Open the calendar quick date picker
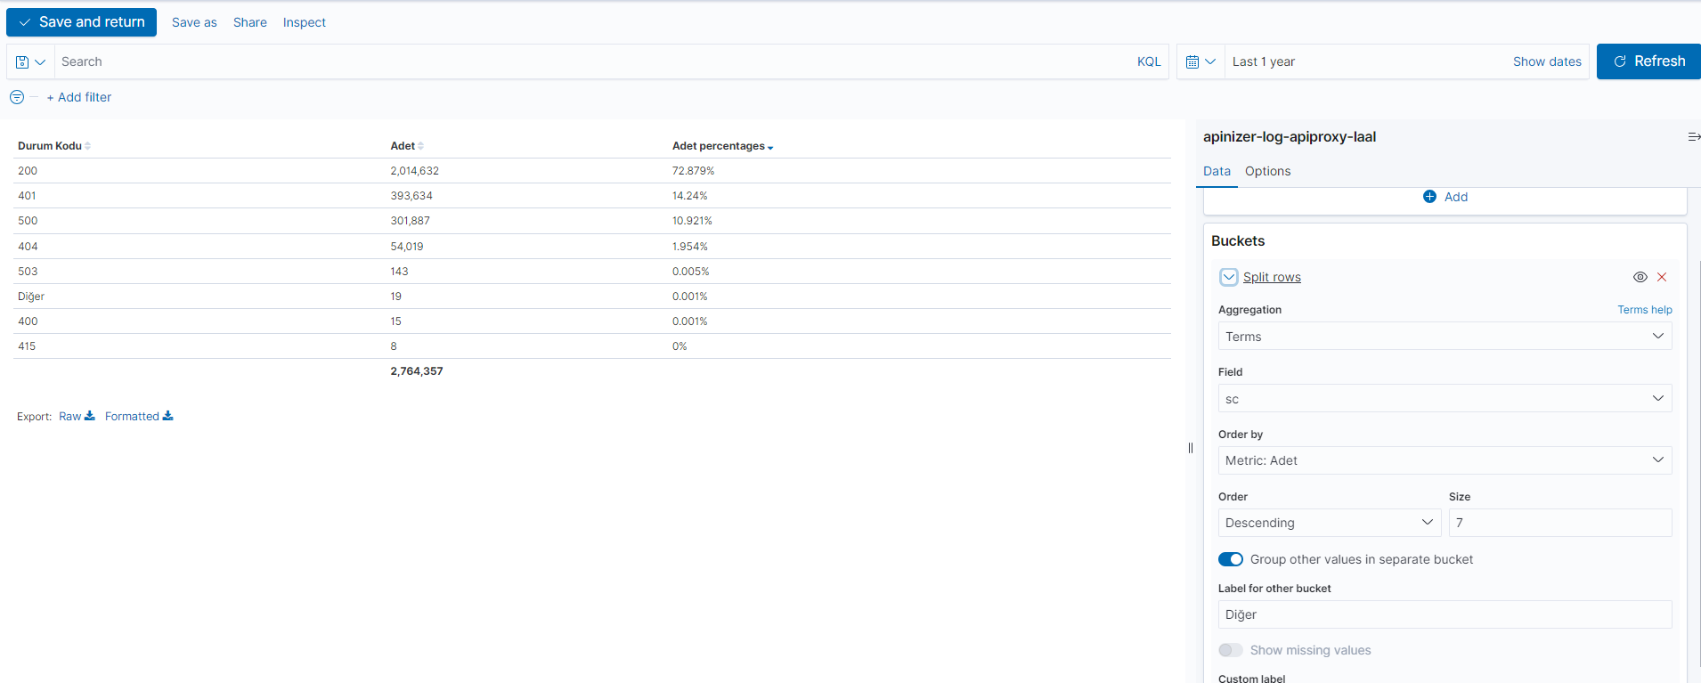1701x683 pixels. (1200, 62)
